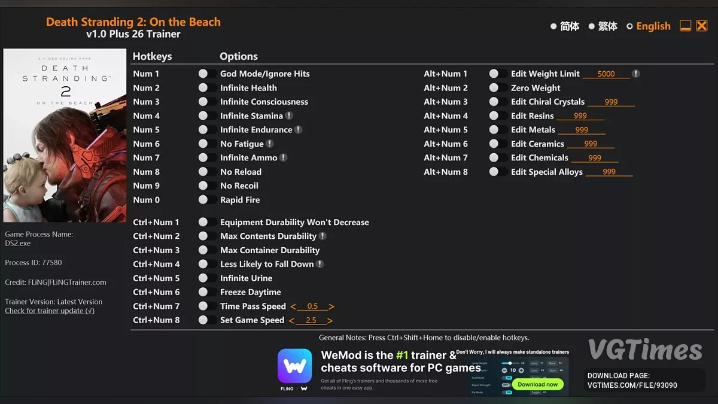Screen dimensions: 718x404
Task: Click the Check for trainer update link
Action: pos(50,311)
